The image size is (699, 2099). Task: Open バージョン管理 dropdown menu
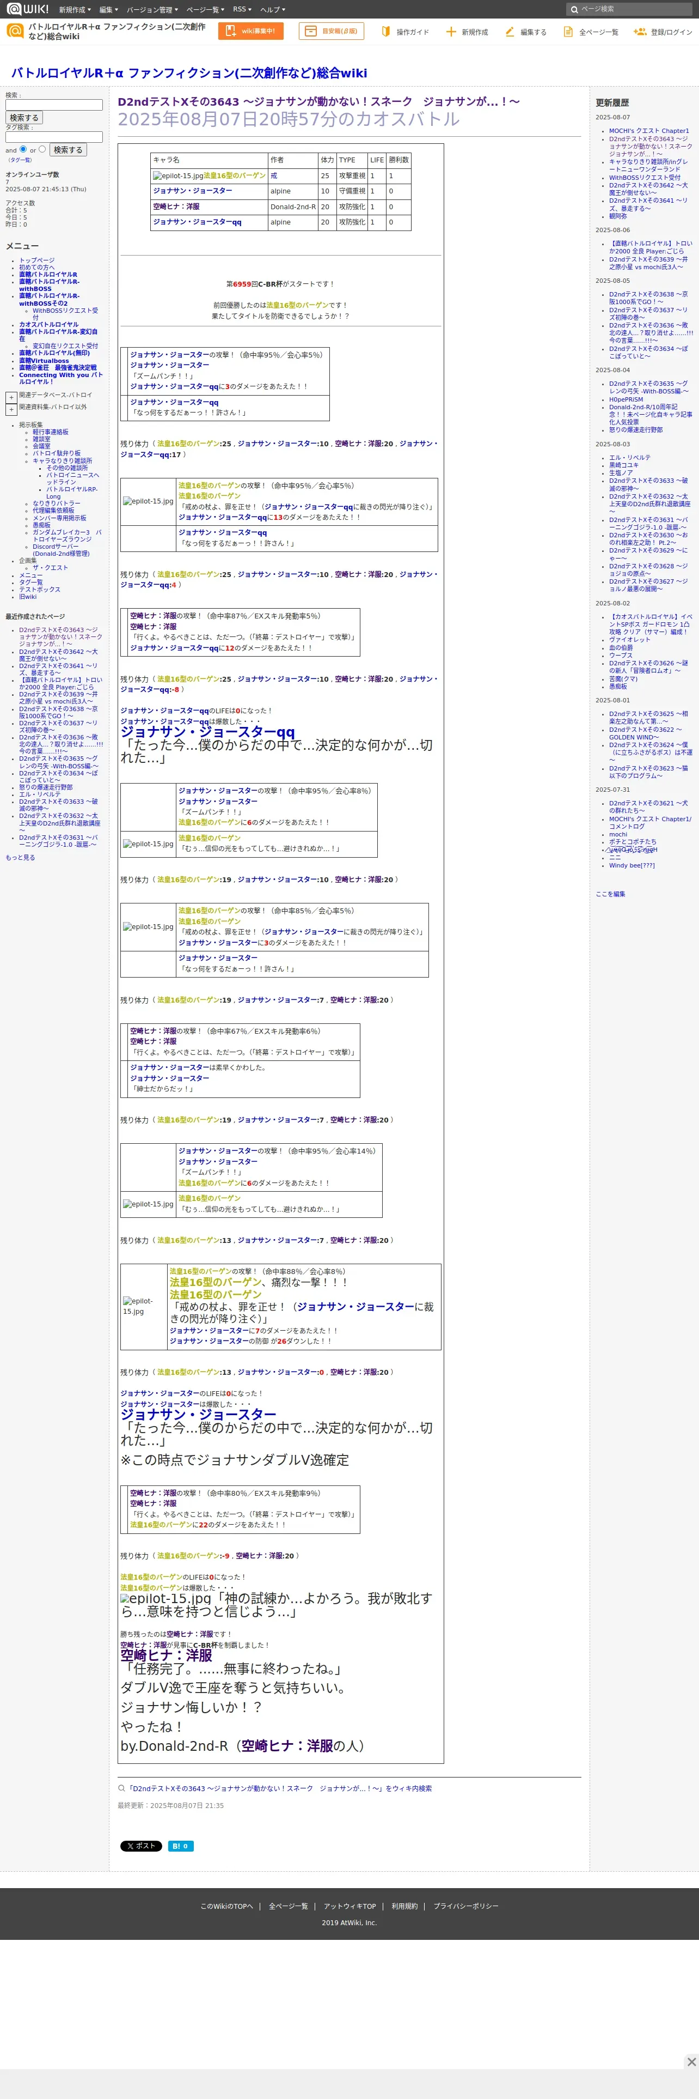pyautogui.click(x=152, y=10)
